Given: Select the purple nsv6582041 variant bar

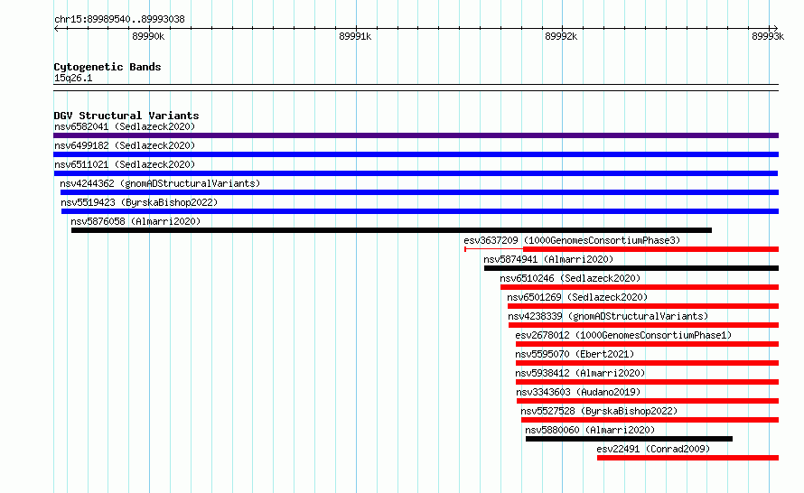Looking at the screenshot, I should [416, 135].
